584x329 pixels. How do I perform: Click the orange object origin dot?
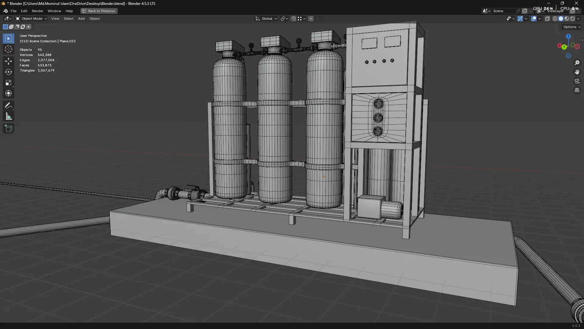point(324,177)
